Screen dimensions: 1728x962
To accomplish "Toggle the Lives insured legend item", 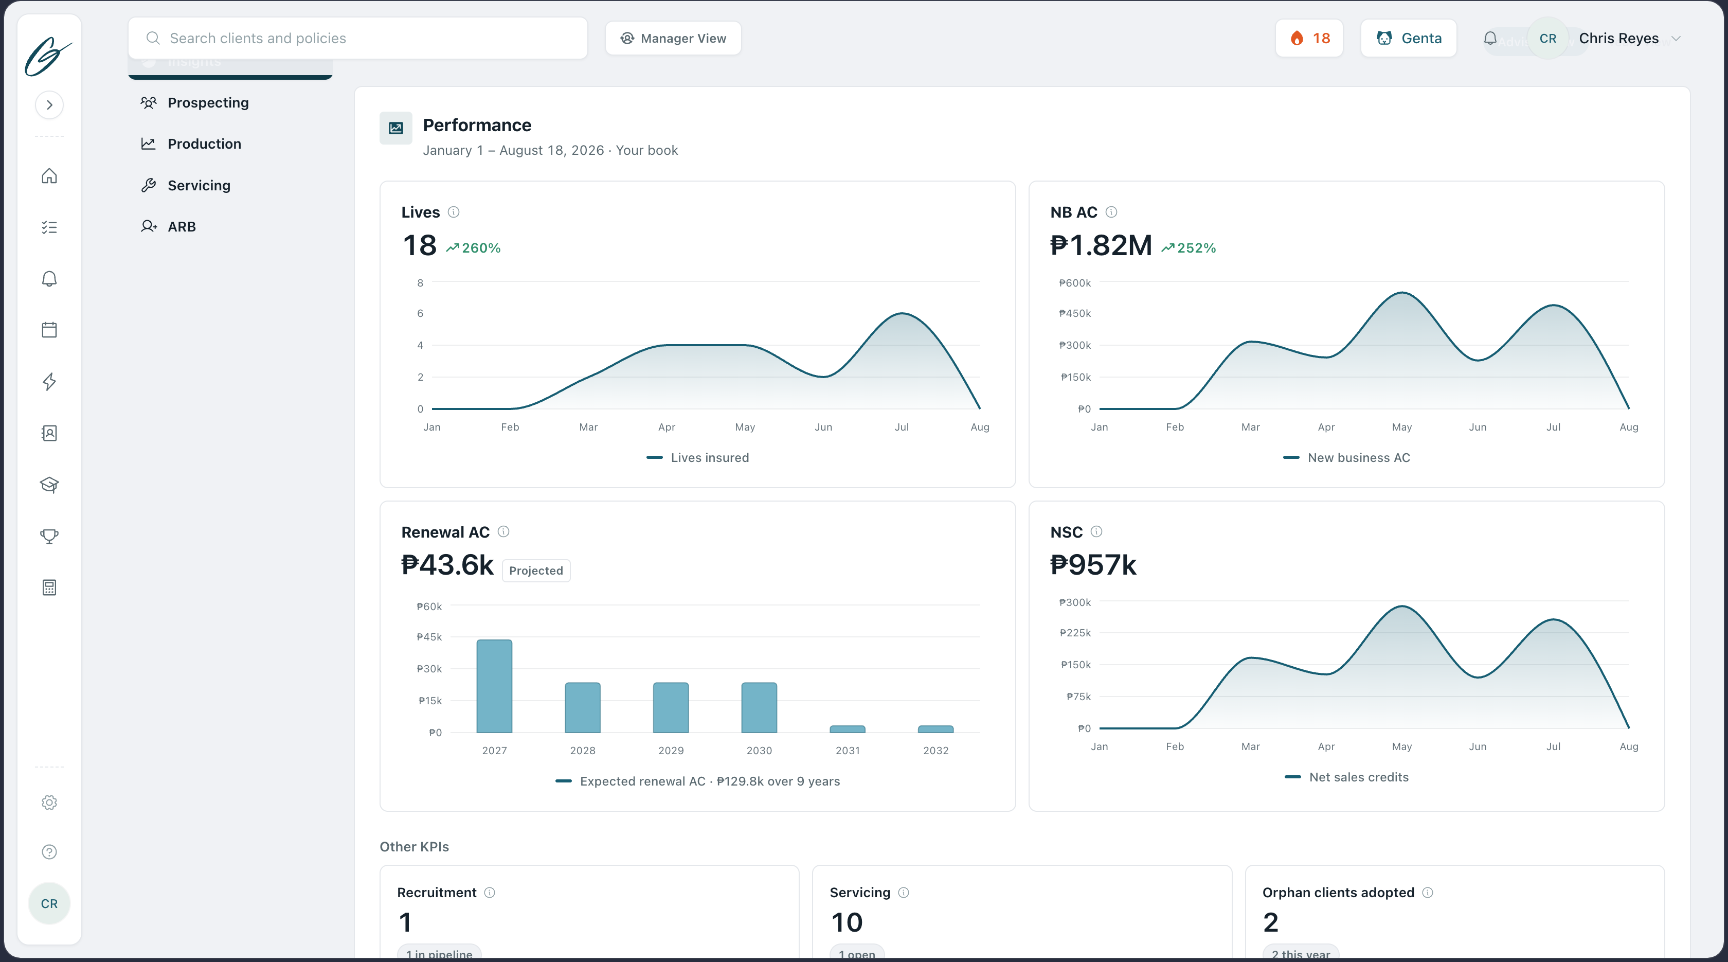I will (x=698, y=457).
